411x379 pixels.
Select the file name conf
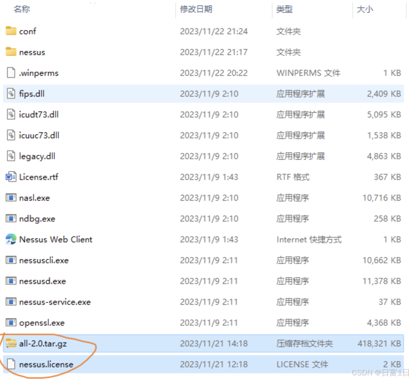pos(27,31)
